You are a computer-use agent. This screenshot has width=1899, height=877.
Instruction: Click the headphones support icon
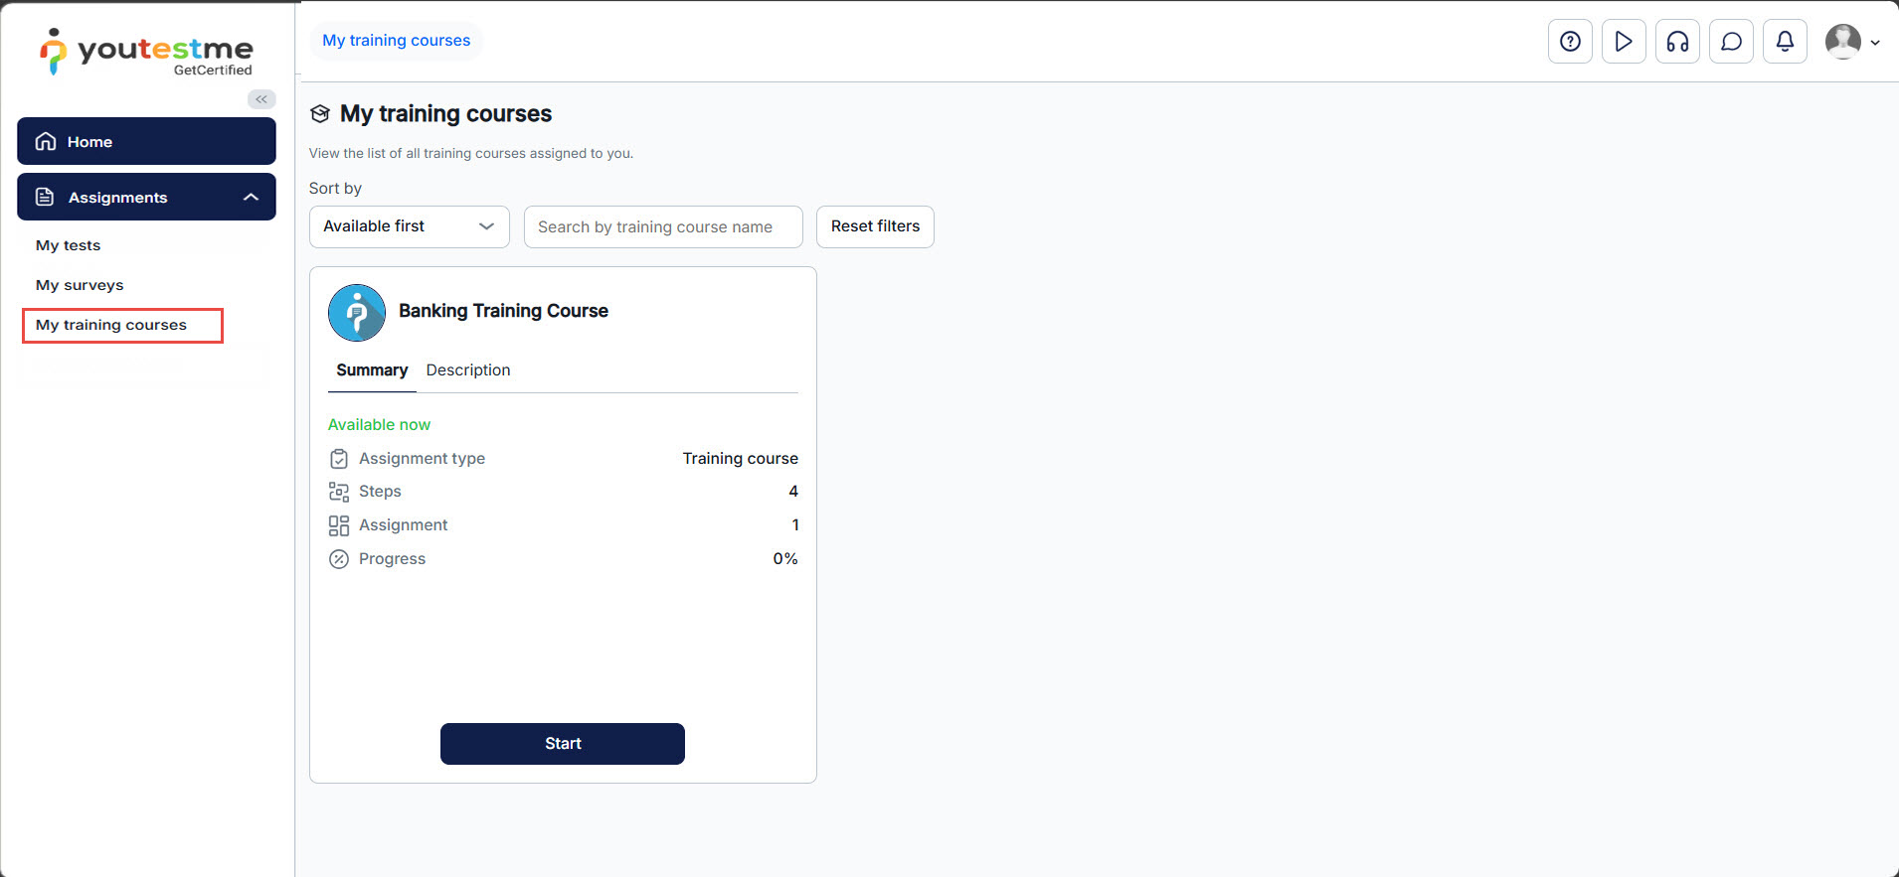click(x=1677, y=42)
